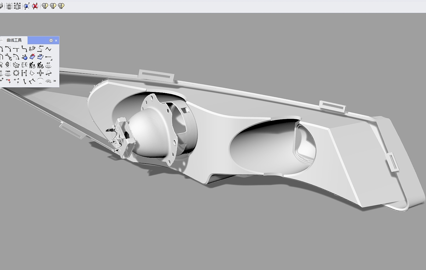
Task: Select the blue sphere with arrows tool
Action: (24, 57)
